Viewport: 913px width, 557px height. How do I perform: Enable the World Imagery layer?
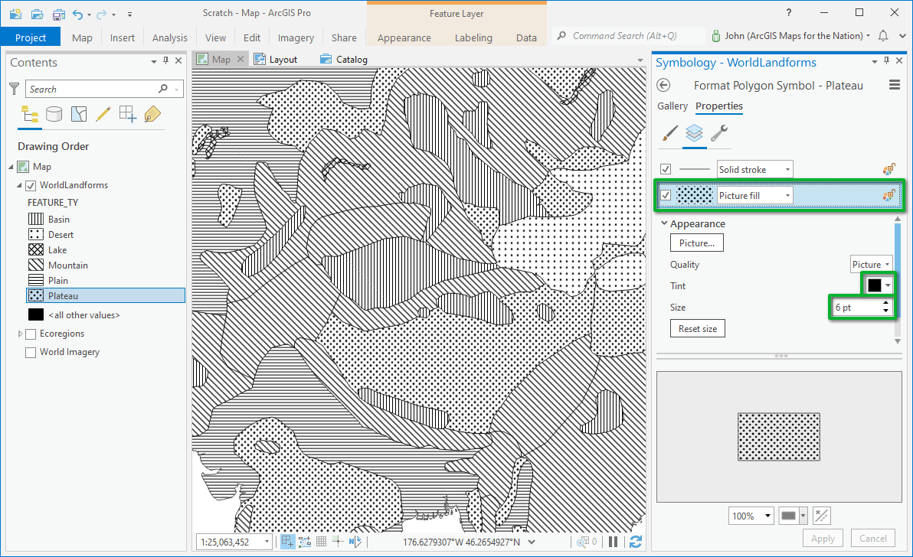(x=31, y=352)
